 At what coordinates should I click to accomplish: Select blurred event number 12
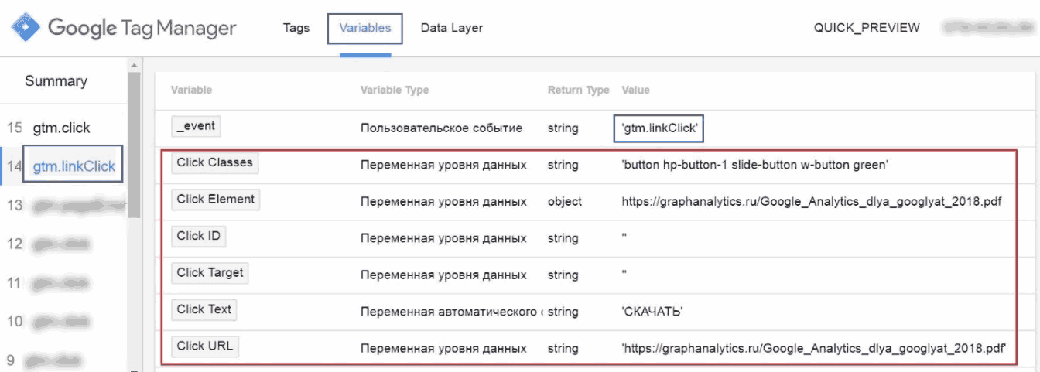click(50, 244)
